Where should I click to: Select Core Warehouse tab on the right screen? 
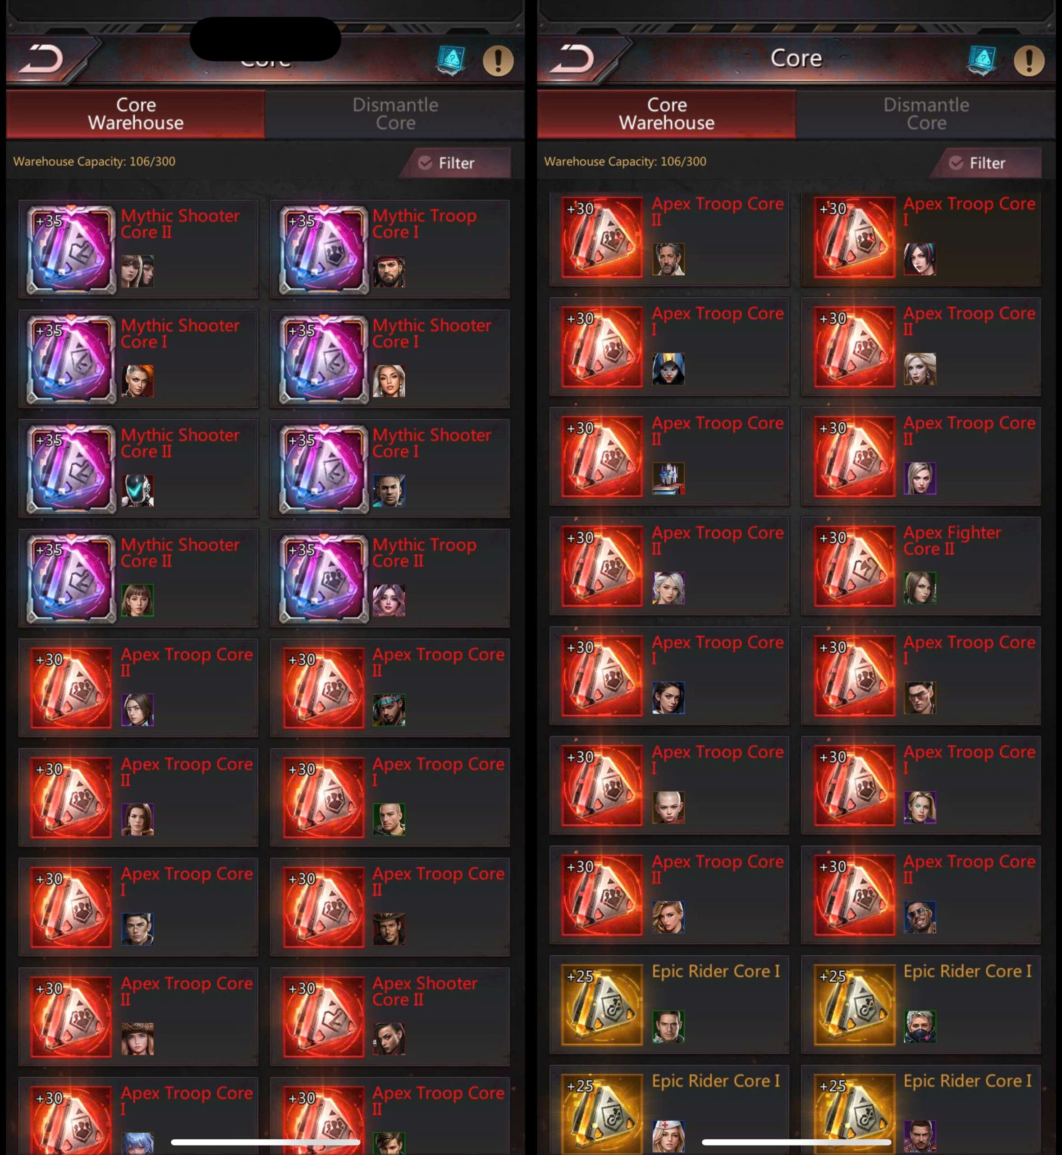(x=667, y=114)
